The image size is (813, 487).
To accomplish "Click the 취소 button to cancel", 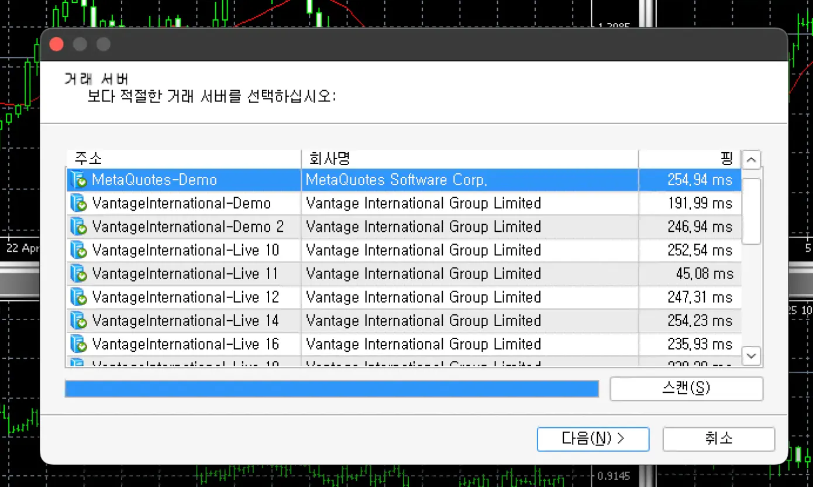I will [x=718, y=439].
